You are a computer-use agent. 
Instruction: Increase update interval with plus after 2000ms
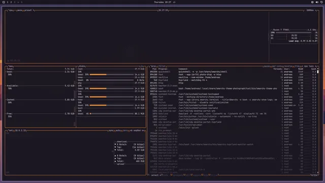315,10
